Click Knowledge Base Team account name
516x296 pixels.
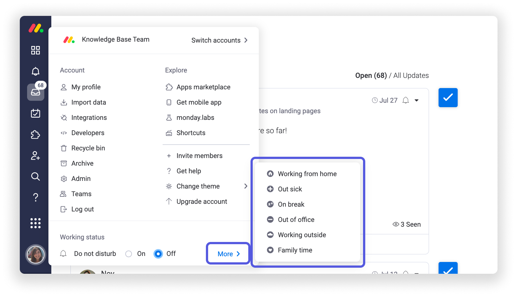(x=116, y=39)
